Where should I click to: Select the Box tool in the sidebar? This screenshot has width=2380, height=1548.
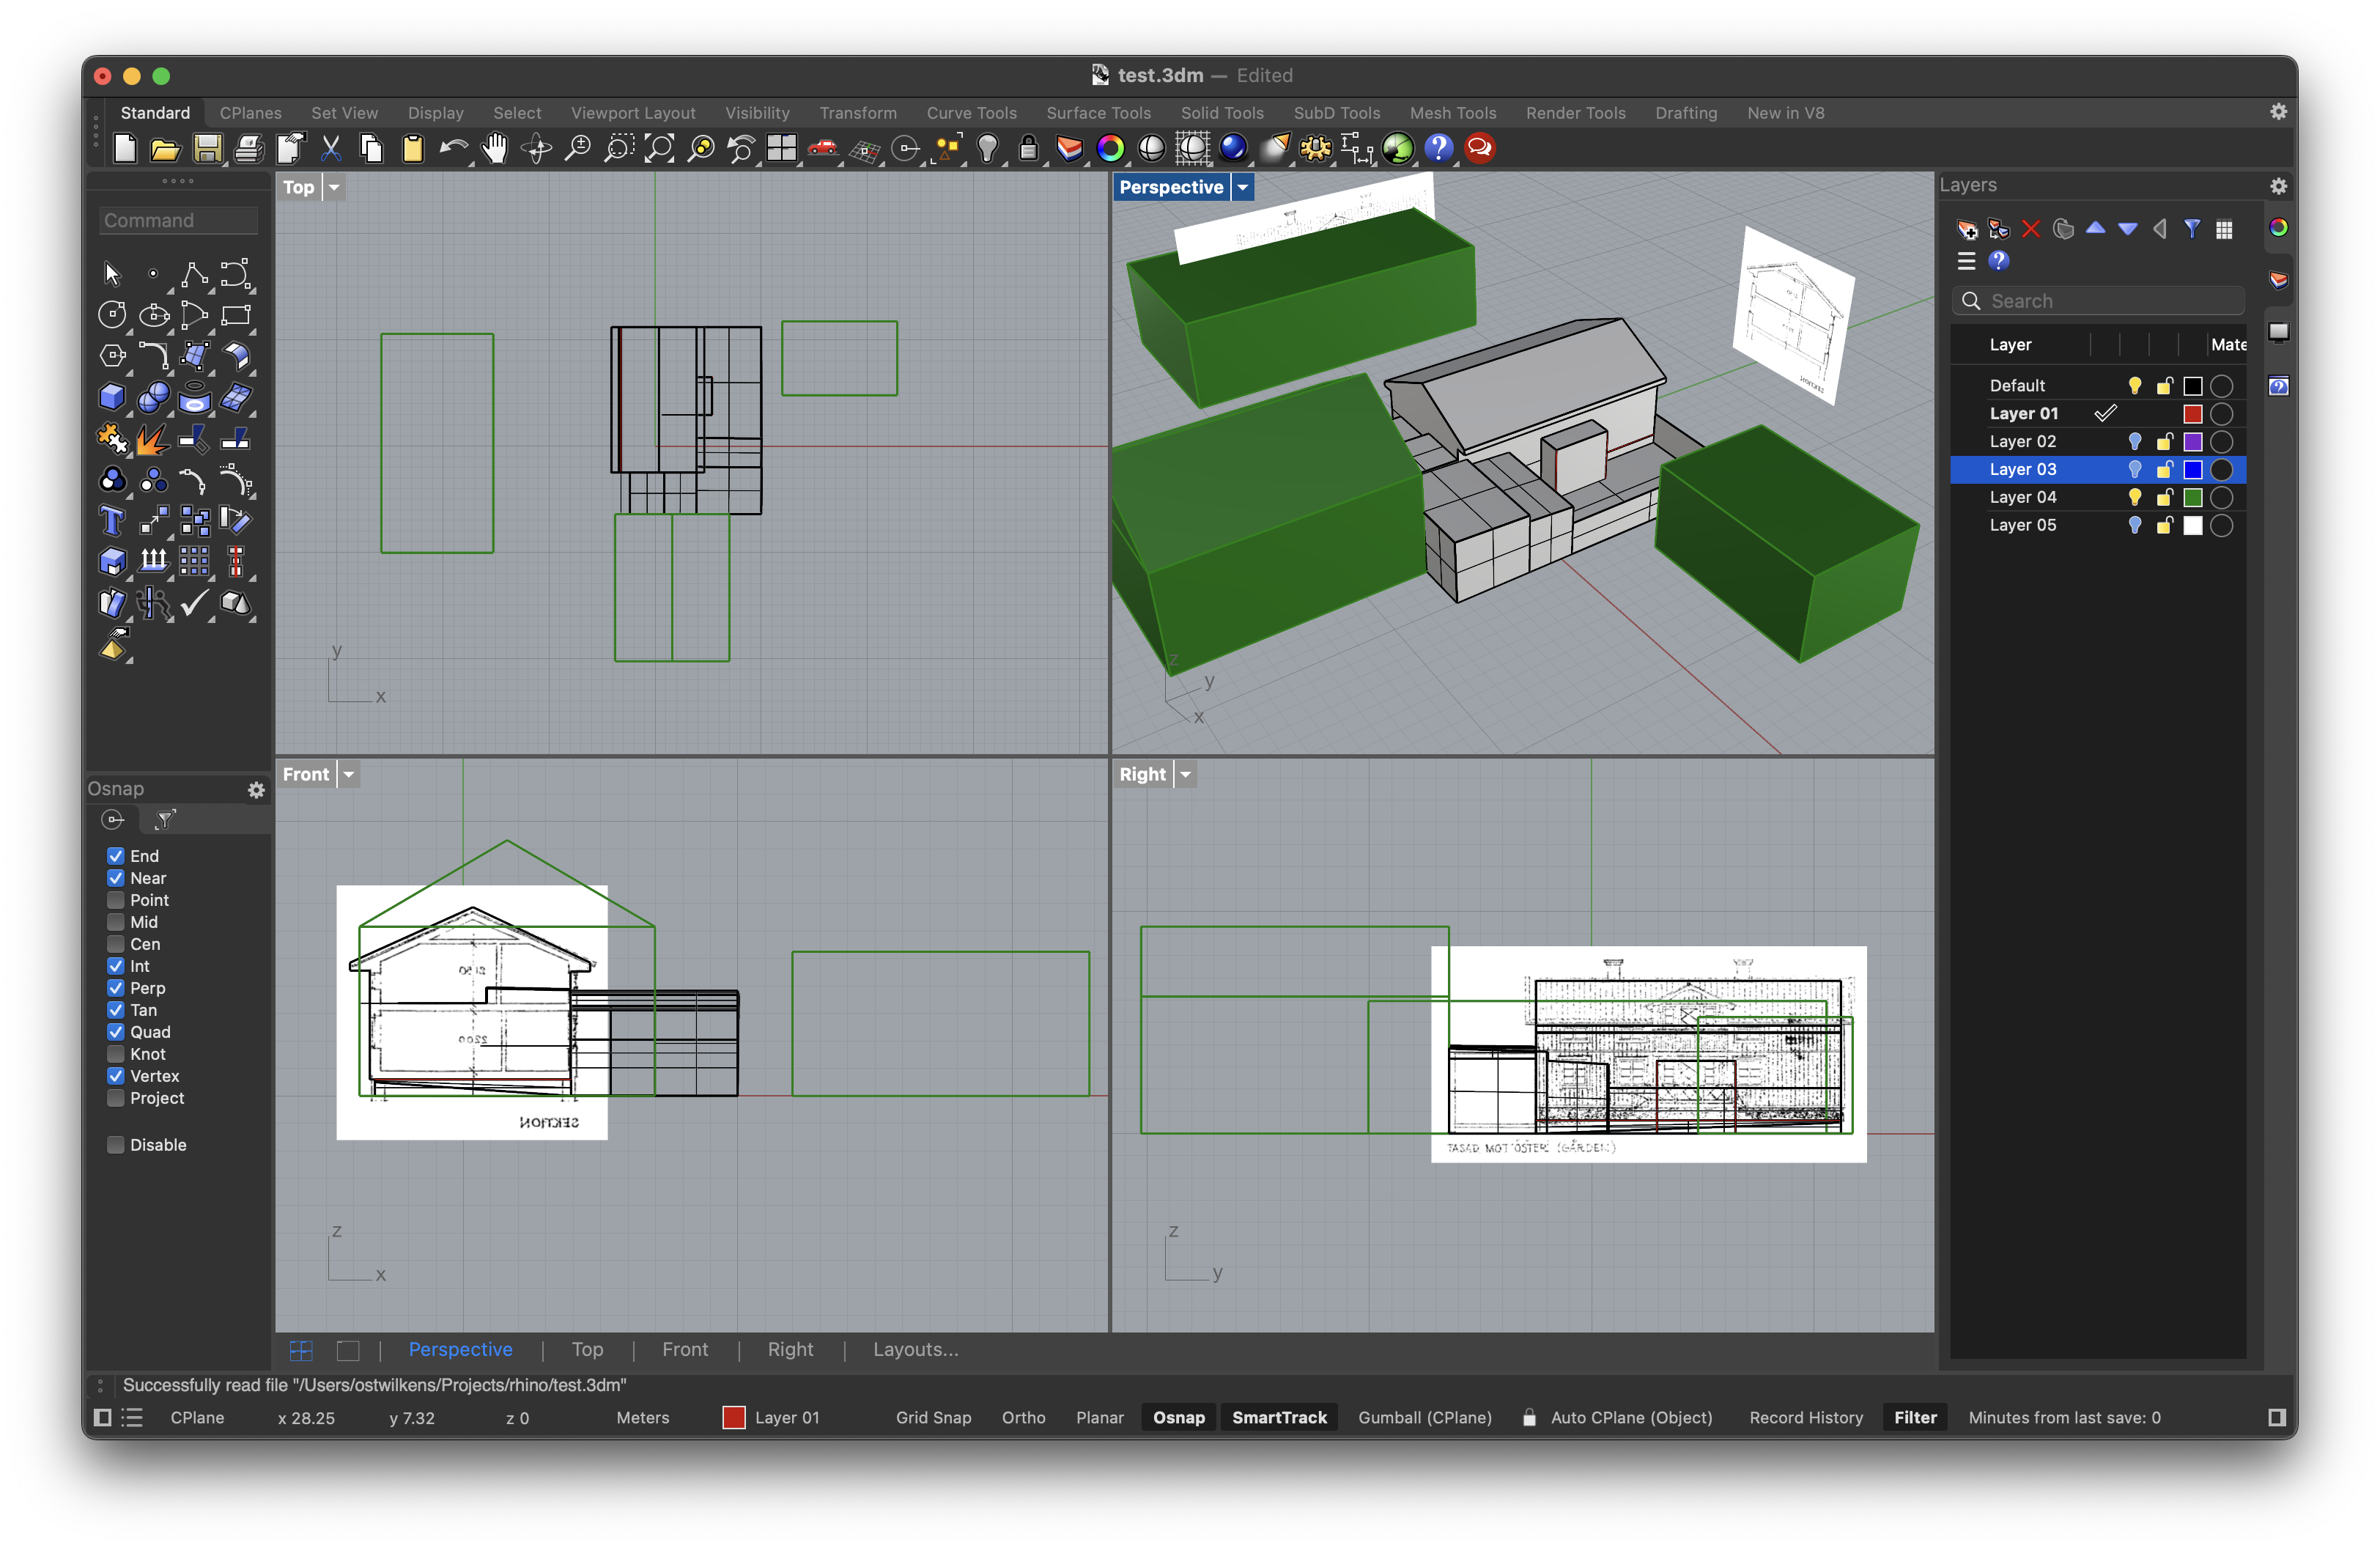pos(112,397)
